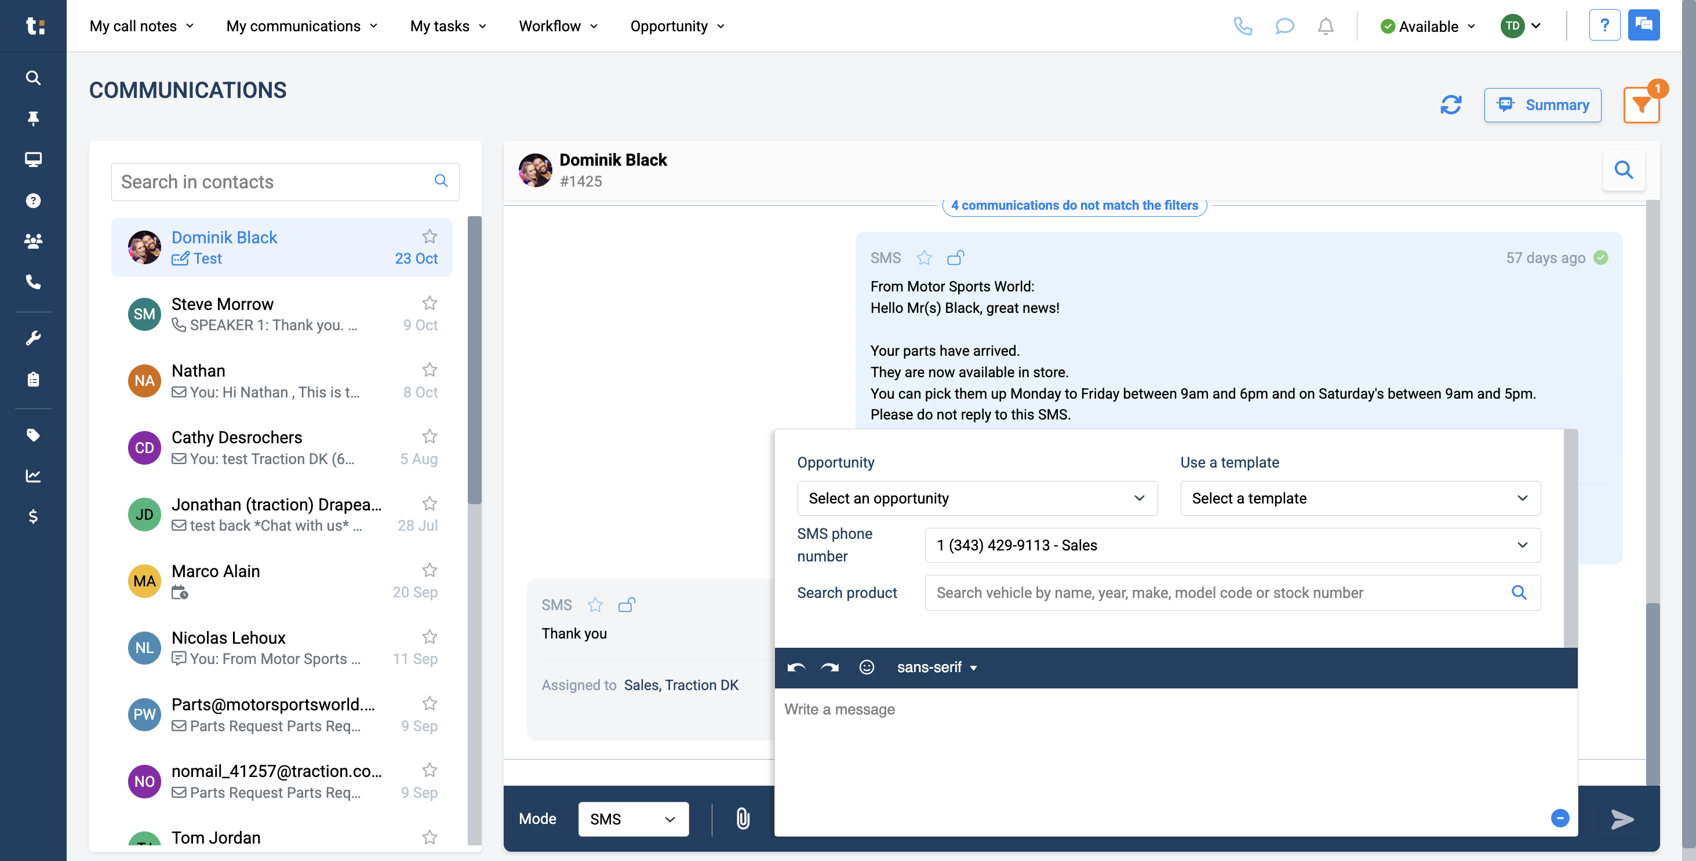Image resolution: width=1696 pixels, height=861 pixels.
Task: Open the Mode SMS dropdown
Action: click(632, 819)
